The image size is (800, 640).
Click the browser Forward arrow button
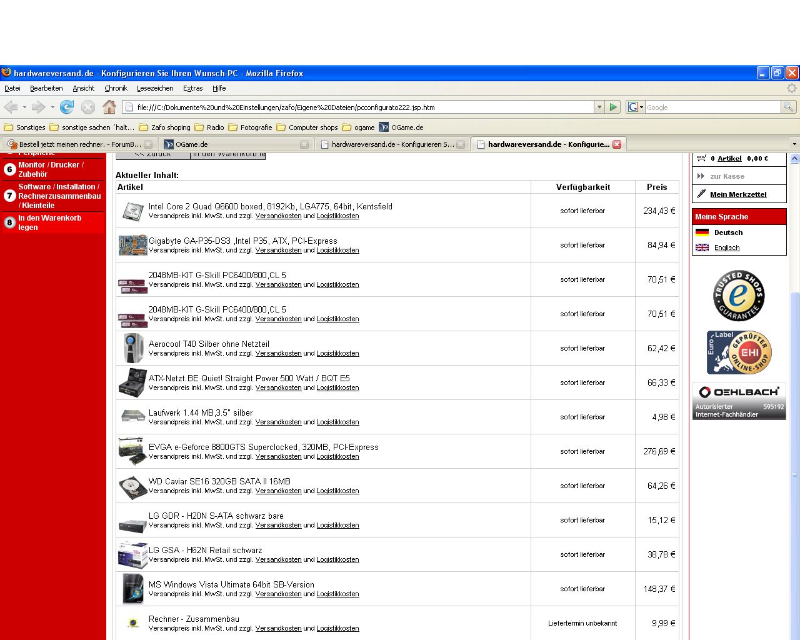[x=39, y=107]
